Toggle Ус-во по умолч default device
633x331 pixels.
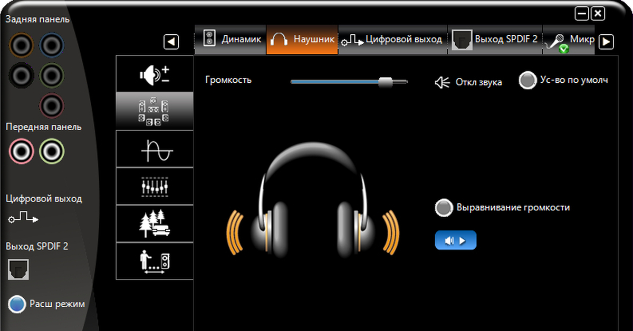(x=528, y=80)
